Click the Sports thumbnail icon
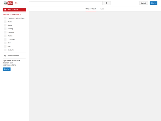 pyautogui.click(x=5, y=25)
